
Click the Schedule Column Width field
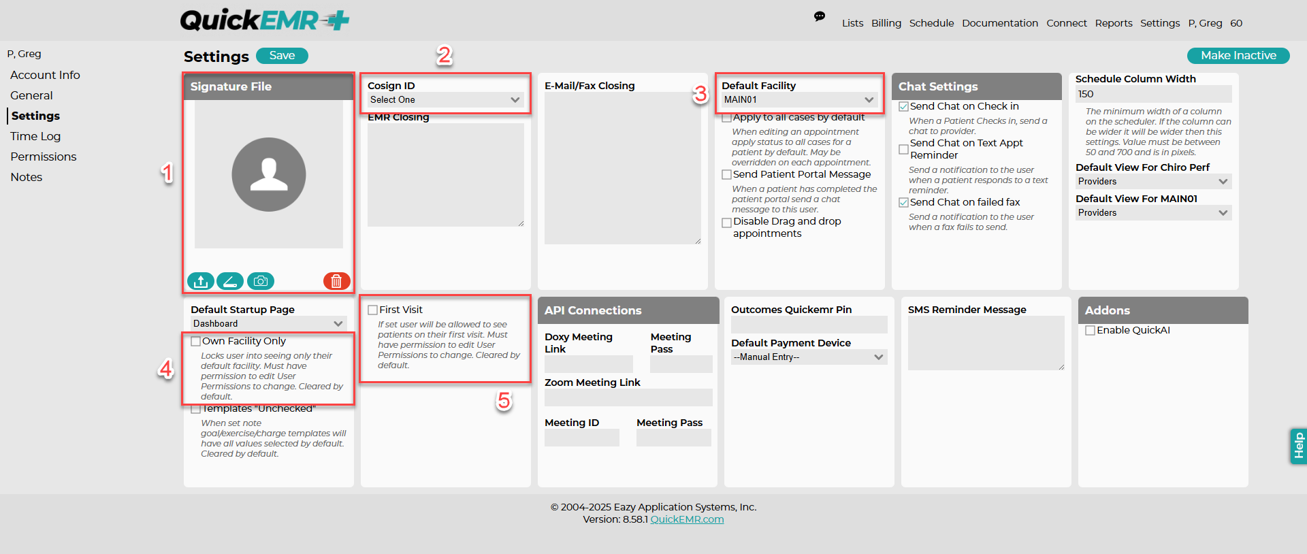click(x=1154, y=94)
